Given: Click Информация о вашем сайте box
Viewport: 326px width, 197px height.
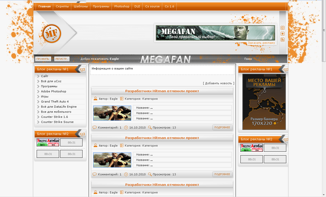Looking at the screenshot, I should [162, 70].
